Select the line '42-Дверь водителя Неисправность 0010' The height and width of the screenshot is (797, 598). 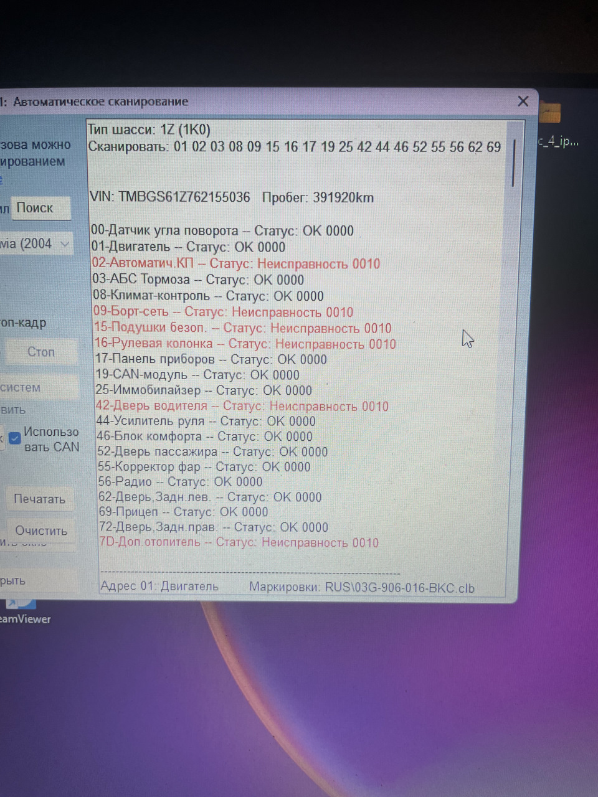click(242, 406)
